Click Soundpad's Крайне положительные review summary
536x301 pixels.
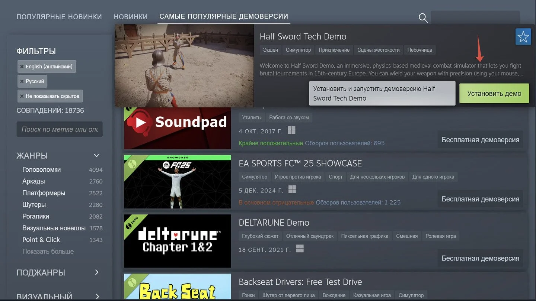(271, 143)
